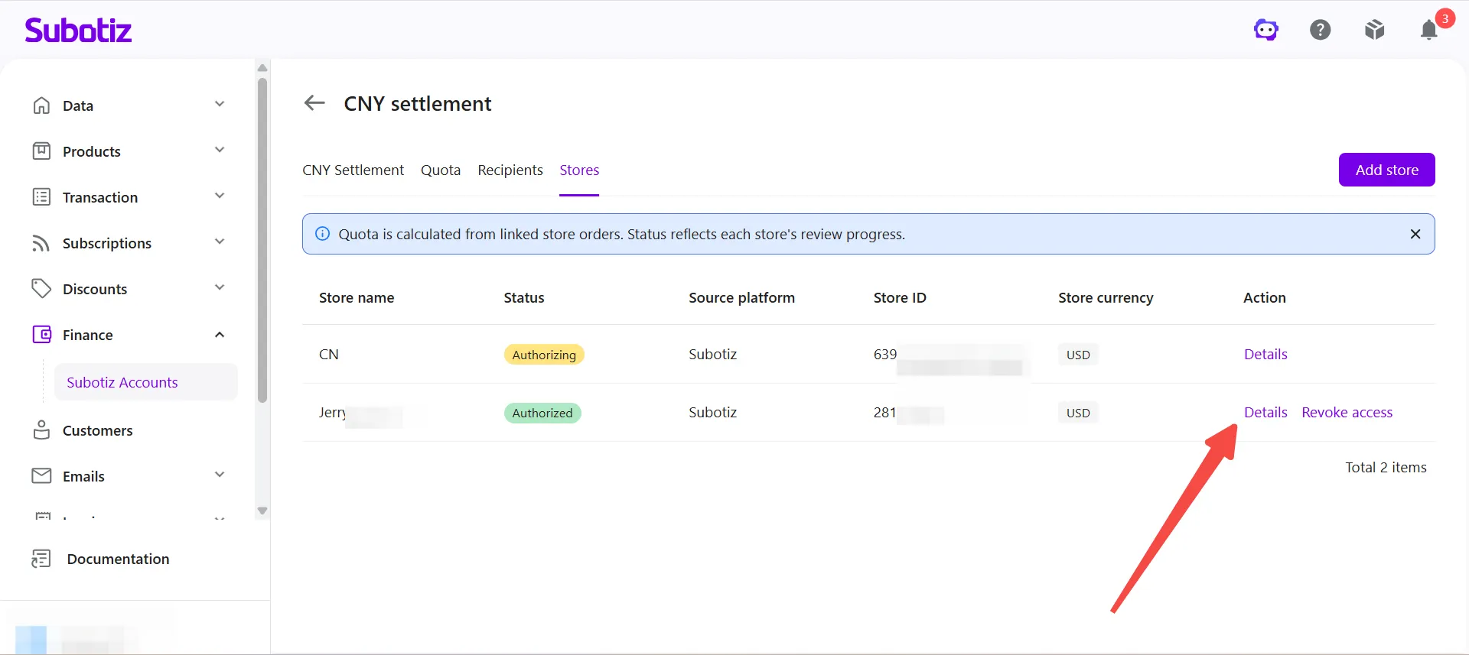Viewport: 1469px width, 655px height.
Task: Click the Store currency column header
Action: [x=1106, y=297]
